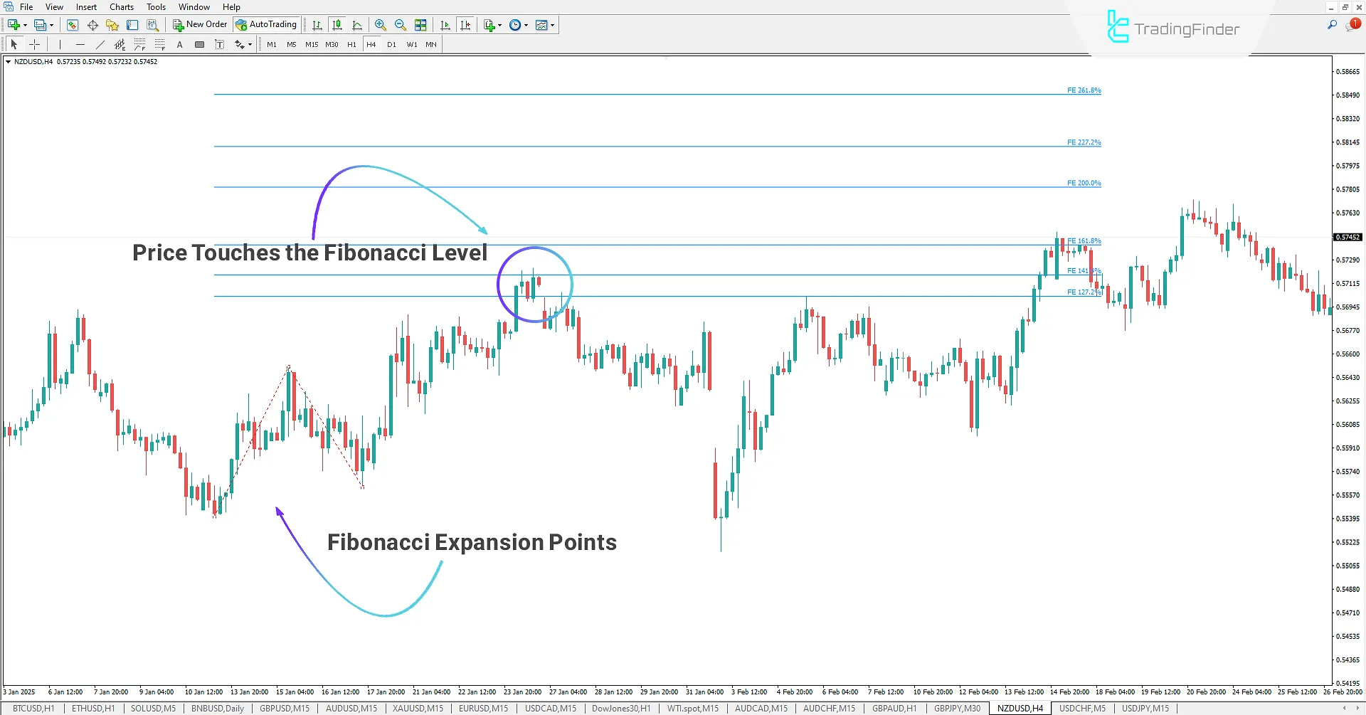Click the Equidistant Channel tool

point(120,44)
